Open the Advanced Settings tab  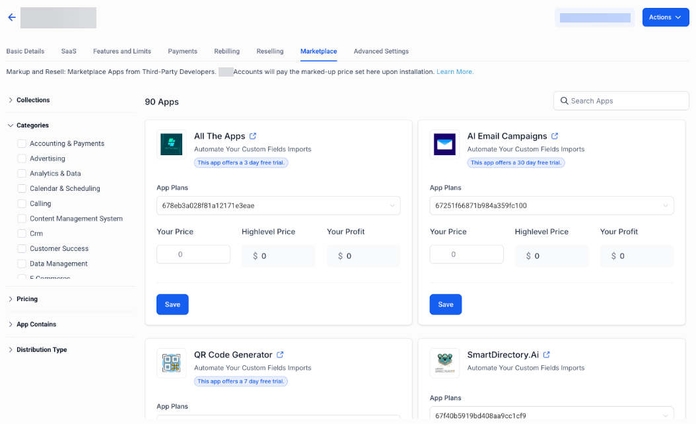381,51
